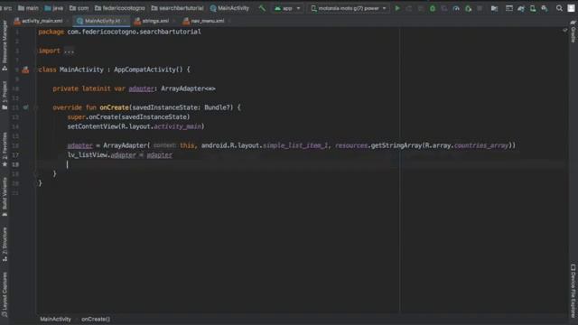This screenshot has width=578, height=325.
Task: Open the Layout Captures tool window
Action: click(5, 294)
